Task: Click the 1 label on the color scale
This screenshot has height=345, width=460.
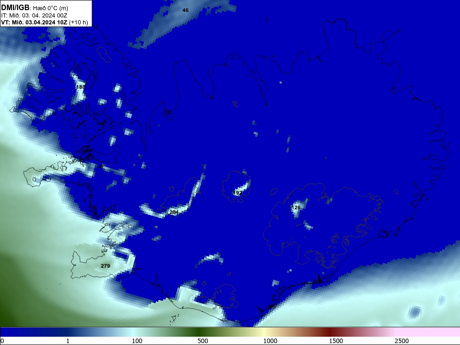Action: [x=68, y=341]
